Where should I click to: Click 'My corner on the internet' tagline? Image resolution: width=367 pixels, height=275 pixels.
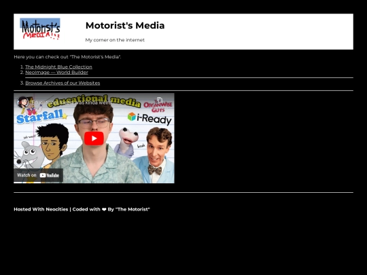tap(115, 40)
